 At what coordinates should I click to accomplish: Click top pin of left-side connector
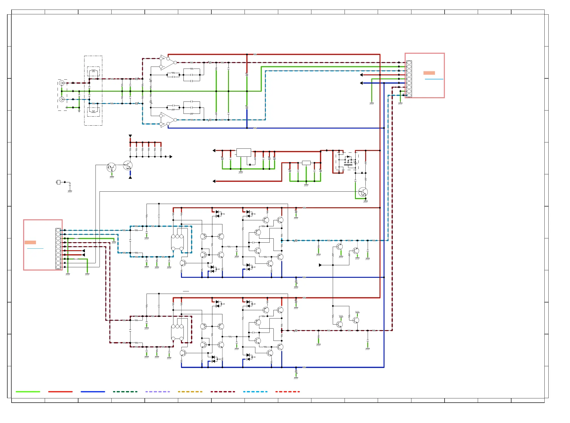58,230
